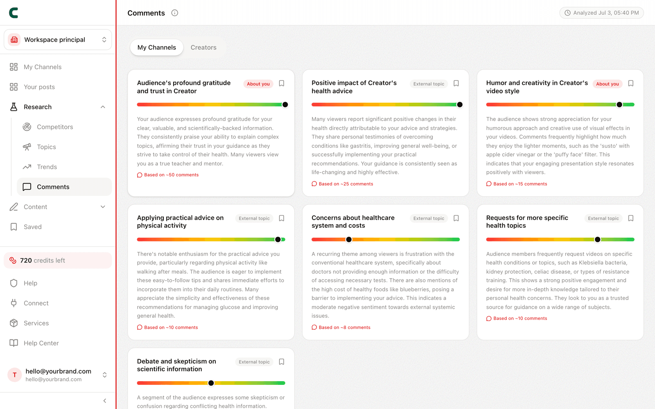This screenshot has width=655, height=409.
Task: Bookmark the Audience's profound gratitude card
Action: point(282,83)
